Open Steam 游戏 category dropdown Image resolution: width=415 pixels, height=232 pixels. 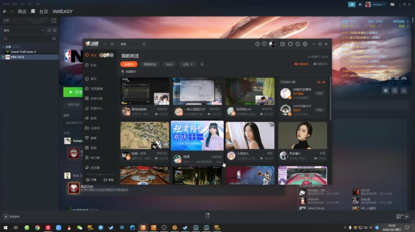coord(24,30)
